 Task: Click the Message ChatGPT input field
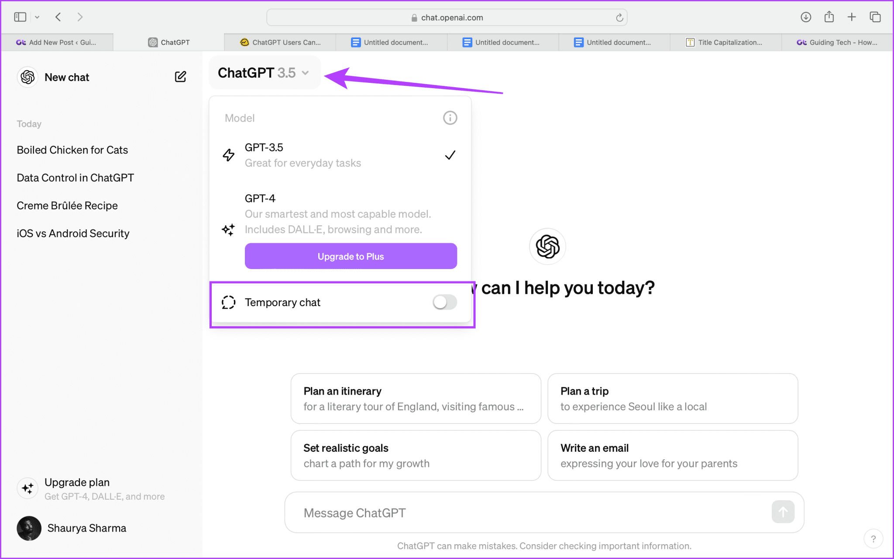(480, 512)
